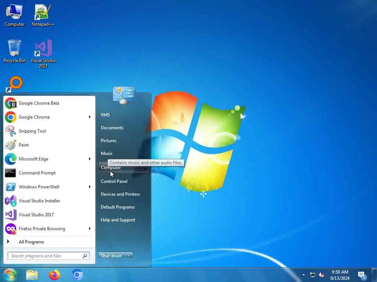Image resolution: width=377 pixels, height=282 pixels.
Task: Open Firefox from the taskbar
Action: pyautogui.click(x=54, y=275)
